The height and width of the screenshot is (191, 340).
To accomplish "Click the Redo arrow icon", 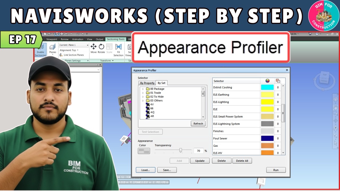I will 71,34.
